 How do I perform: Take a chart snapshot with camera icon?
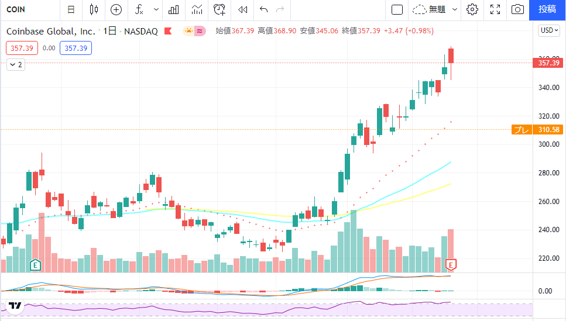(x=517, y=10)
